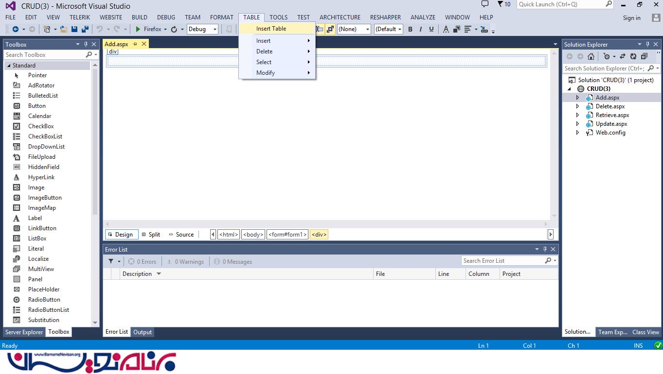Expand the Delete.aspx tree node
Screen dimensions: 663x374
pyautogui.click(x=577, y=106)
